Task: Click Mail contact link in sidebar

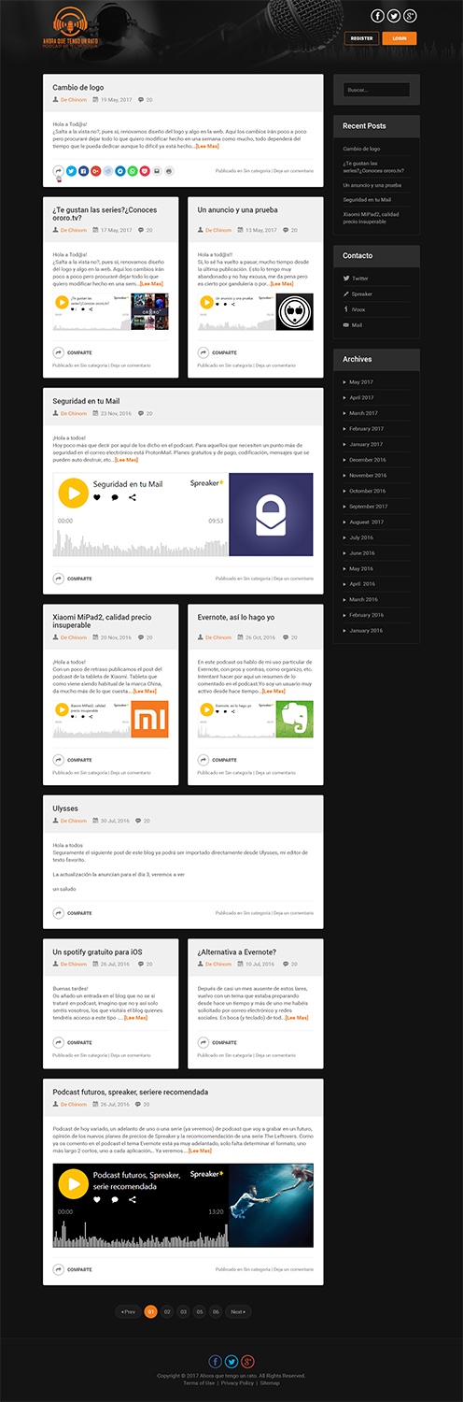Action: 357,325
